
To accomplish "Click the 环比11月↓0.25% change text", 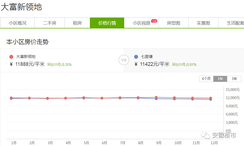I will pyautogui.click(x=60, y=65).
